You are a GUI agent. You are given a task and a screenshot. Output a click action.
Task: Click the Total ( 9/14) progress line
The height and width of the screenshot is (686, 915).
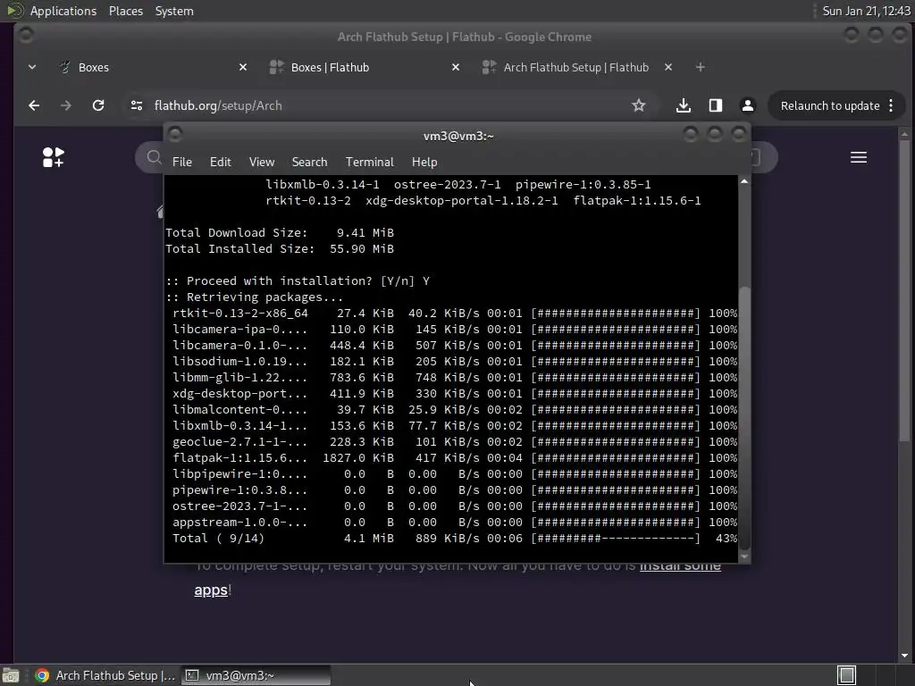[x=455, y=539]
